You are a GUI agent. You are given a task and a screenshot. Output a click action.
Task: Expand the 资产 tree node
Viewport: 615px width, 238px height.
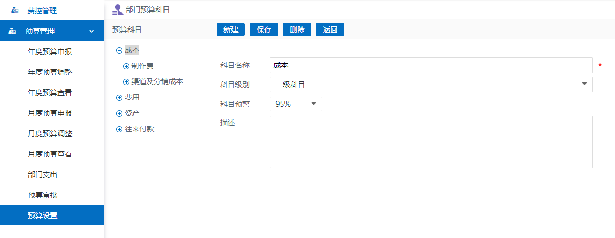click(119, 113)
